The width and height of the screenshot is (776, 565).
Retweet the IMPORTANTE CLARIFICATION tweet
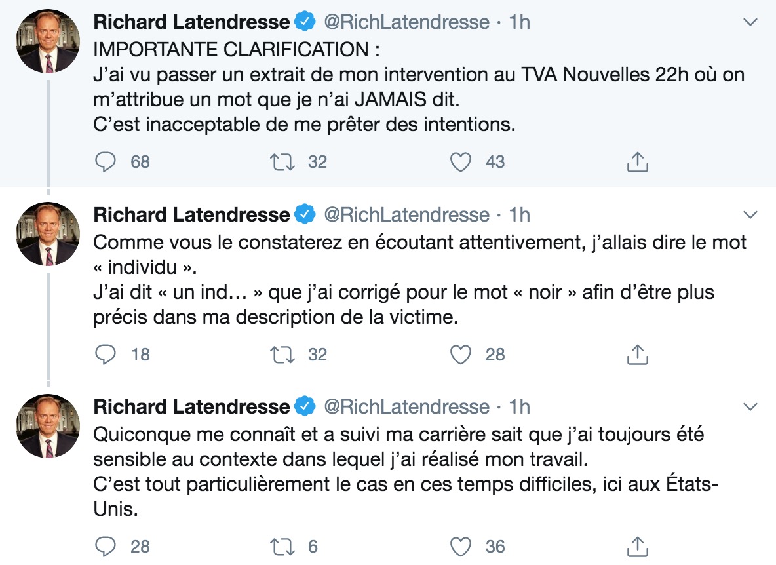click(282, 162)
